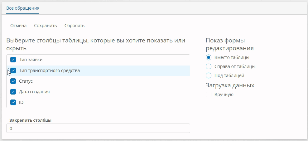This screenshot has width=308, height=141.
Task: Select the Тип транспортного средства row label text
Action: click(x=49, y=70)
